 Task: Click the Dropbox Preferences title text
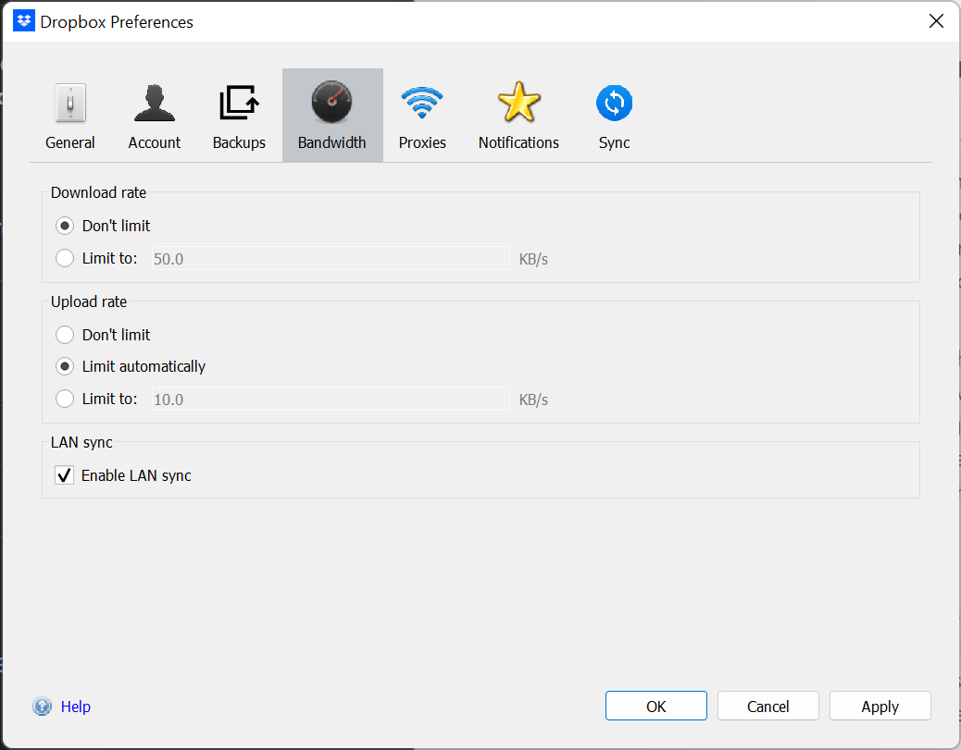[117, 22]
